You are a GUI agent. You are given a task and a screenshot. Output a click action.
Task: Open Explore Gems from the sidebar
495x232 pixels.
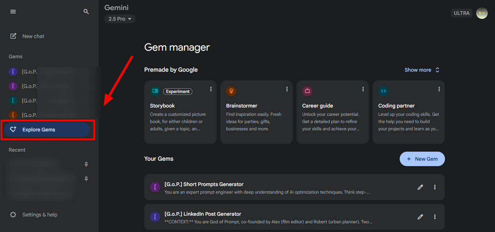[38, 129]
